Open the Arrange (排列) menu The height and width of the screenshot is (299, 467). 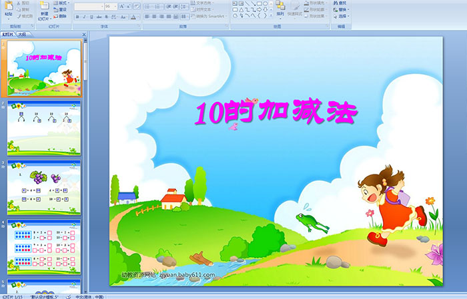coord(280,9)
